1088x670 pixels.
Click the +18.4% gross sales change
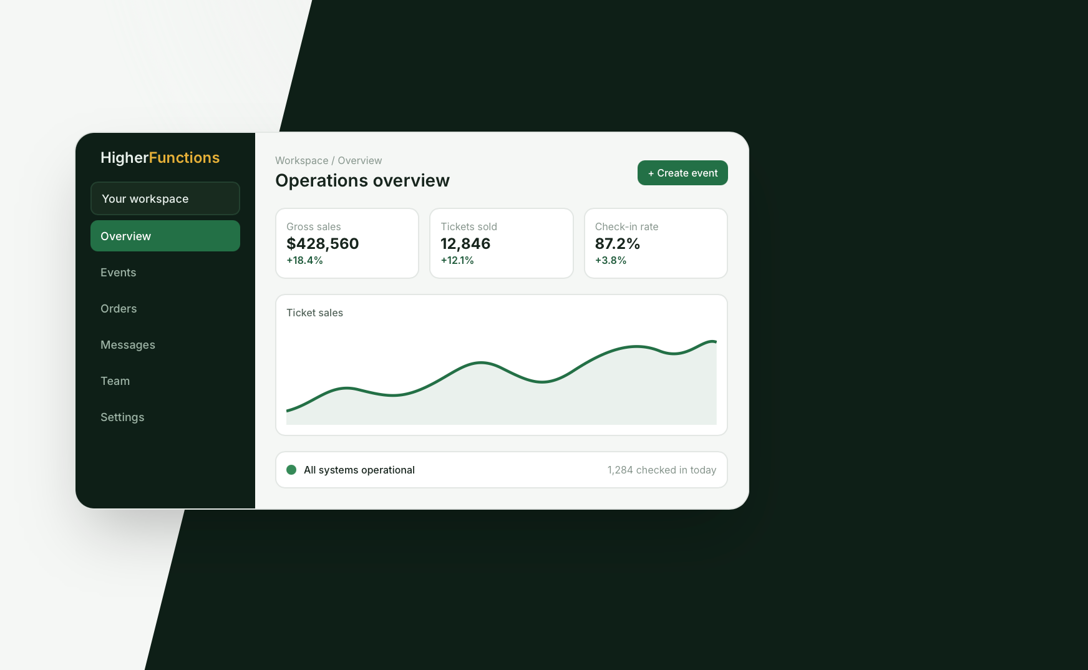304,260
